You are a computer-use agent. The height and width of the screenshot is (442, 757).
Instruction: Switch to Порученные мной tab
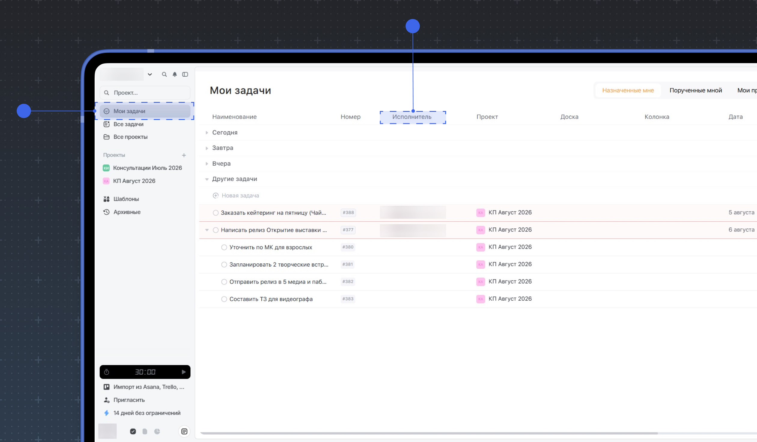[695, 90]
